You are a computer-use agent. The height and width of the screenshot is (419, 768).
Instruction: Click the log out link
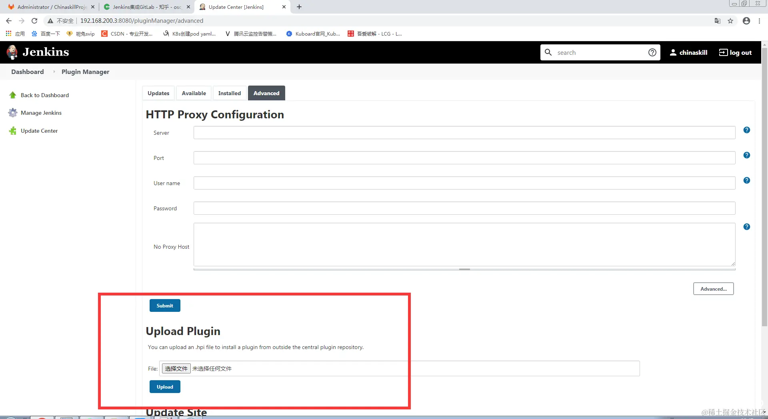[735, 52]
